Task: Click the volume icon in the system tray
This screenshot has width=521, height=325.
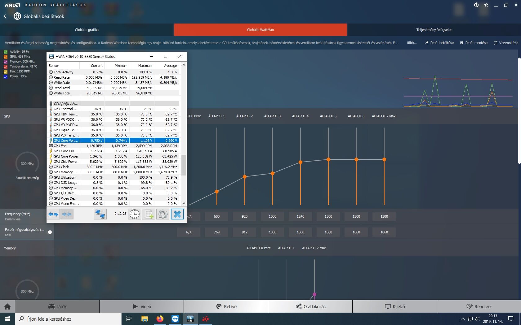Action: (477, 319)
